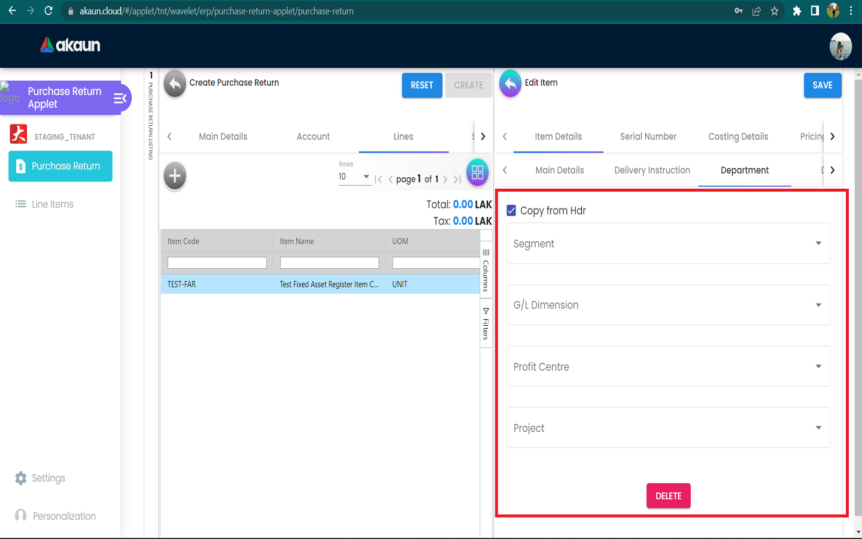Go to next page of lines grid
This screenshot has height=539, width=862.
(445, 180)
